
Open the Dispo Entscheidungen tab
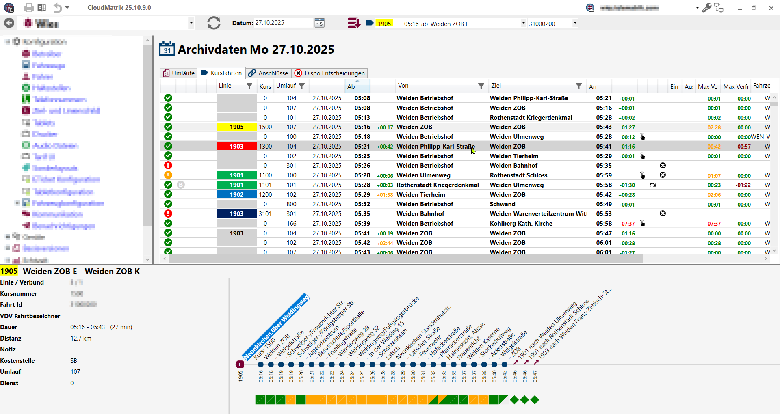329,73
